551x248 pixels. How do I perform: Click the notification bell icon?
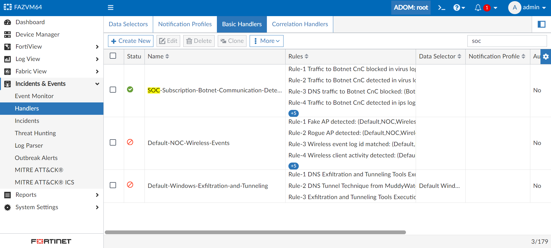(x=478, y=8)
